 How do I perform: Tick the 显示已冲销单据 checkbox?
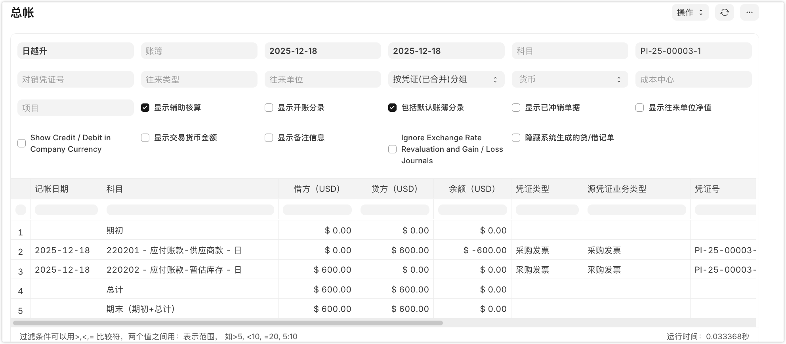click(516, 108)
